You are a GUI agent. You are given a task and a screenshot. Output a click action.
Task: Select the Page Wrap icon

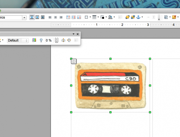coord(37,17)
